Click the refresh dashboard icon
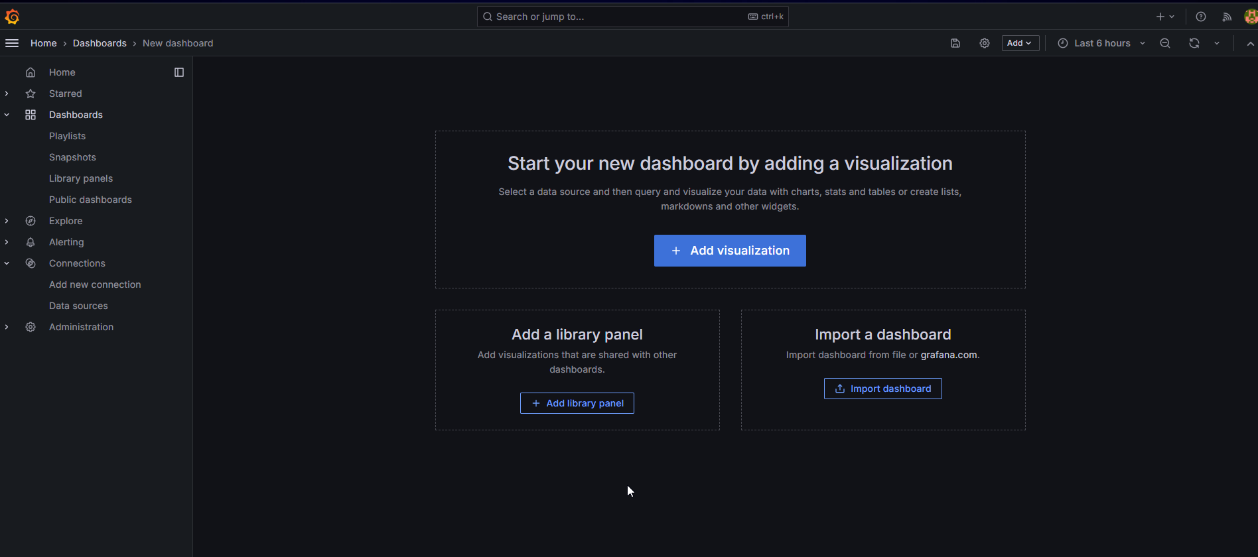Image resolution: width=1258 pixels, height=557 pixels. 1194,43
